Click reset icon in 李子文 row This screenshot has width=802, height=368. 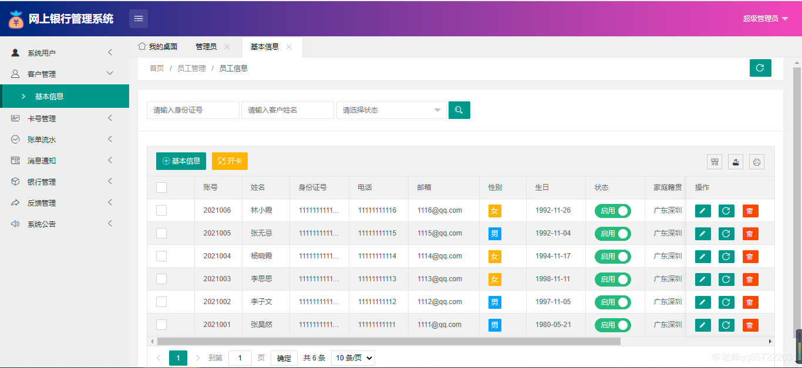tap(726, 302)
